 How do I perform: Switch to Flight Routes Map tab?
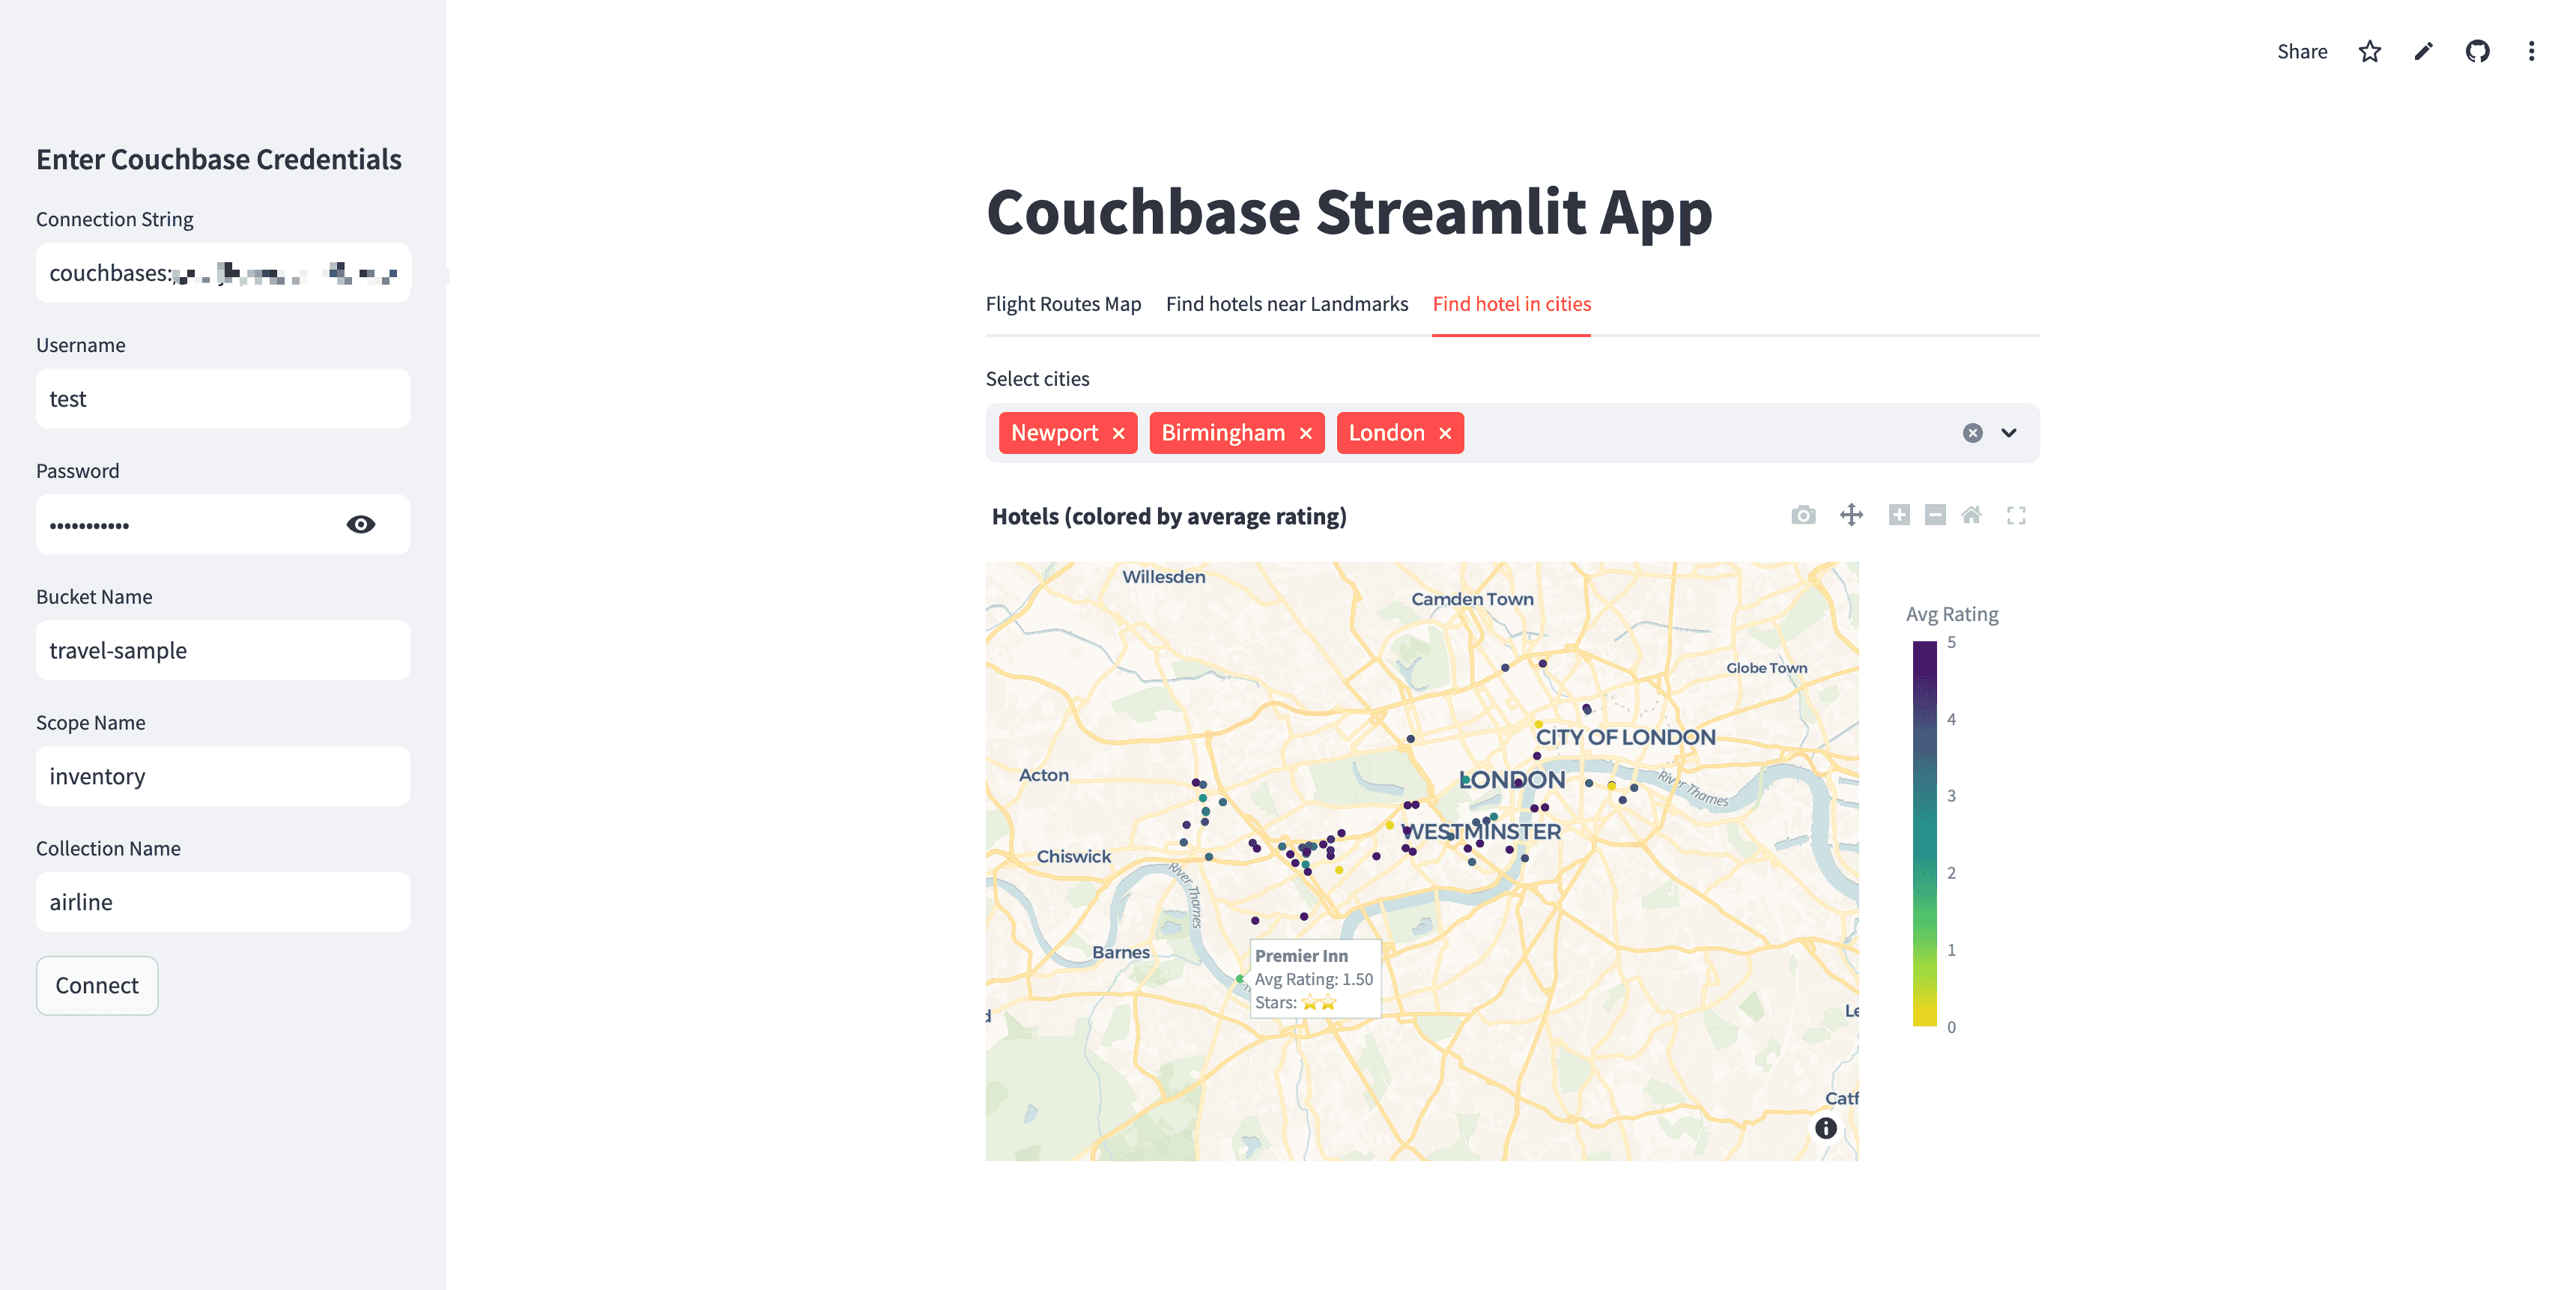point(1063,304)
